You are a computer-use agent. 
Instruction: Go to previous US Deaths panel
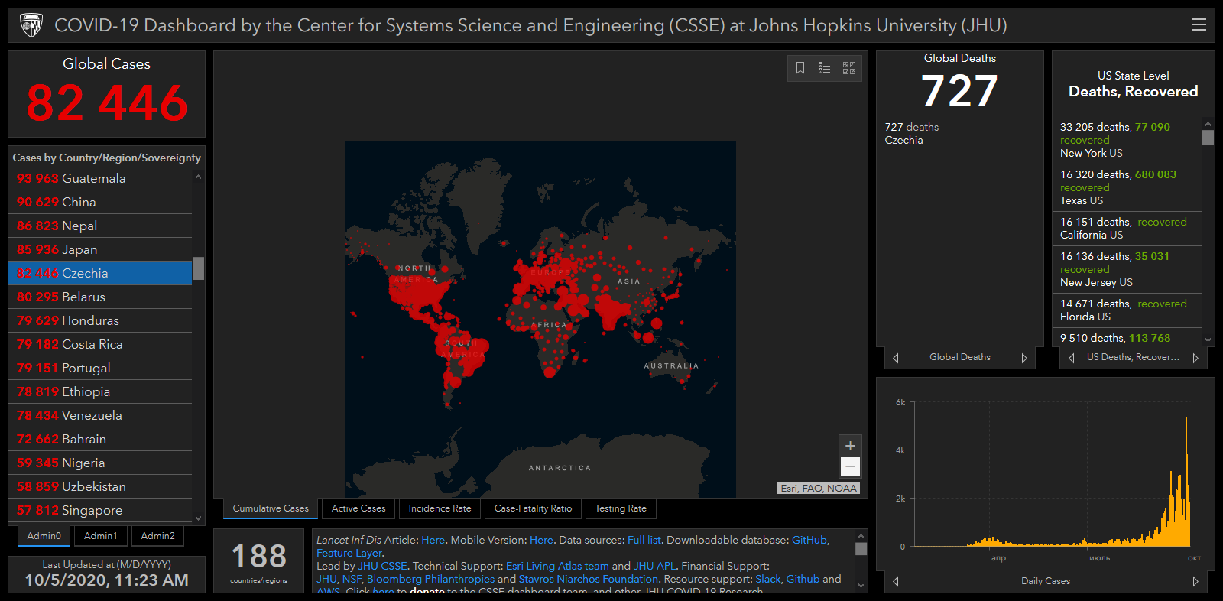[x=1071, y=358]
